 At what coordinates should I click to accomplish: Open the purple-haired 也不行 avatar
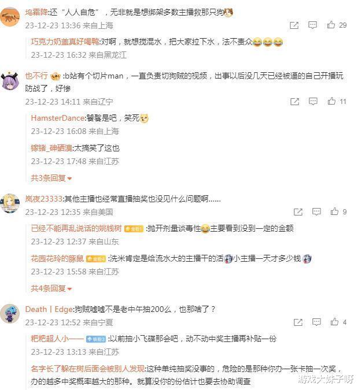tap(10, 80)
